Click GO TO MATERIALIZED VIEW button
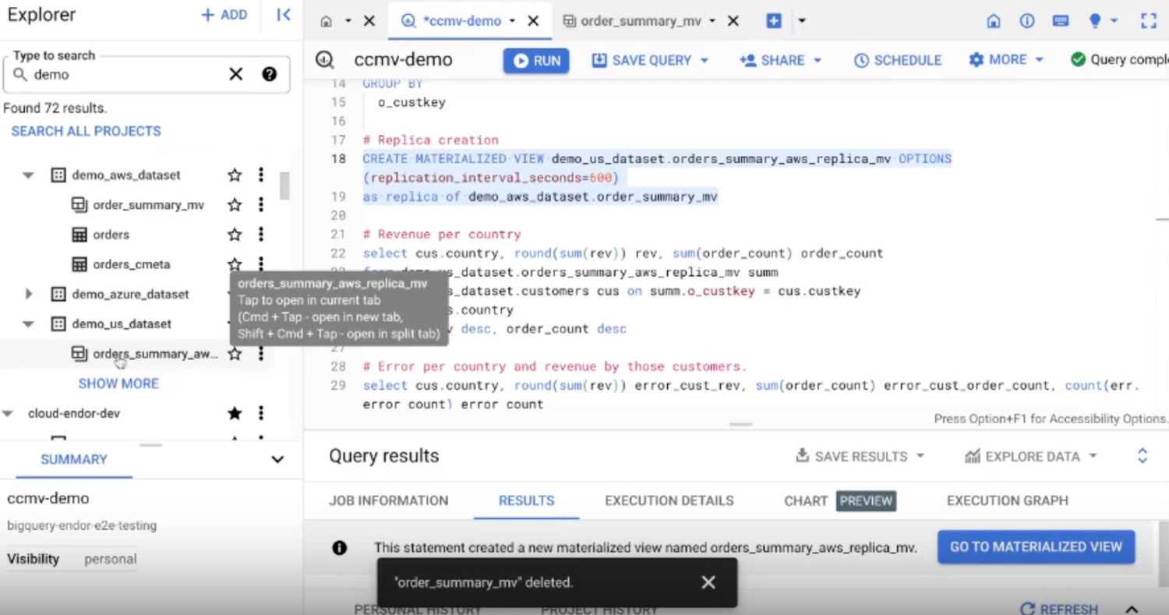1169x615 pixels. click(x=1037, y=546)
